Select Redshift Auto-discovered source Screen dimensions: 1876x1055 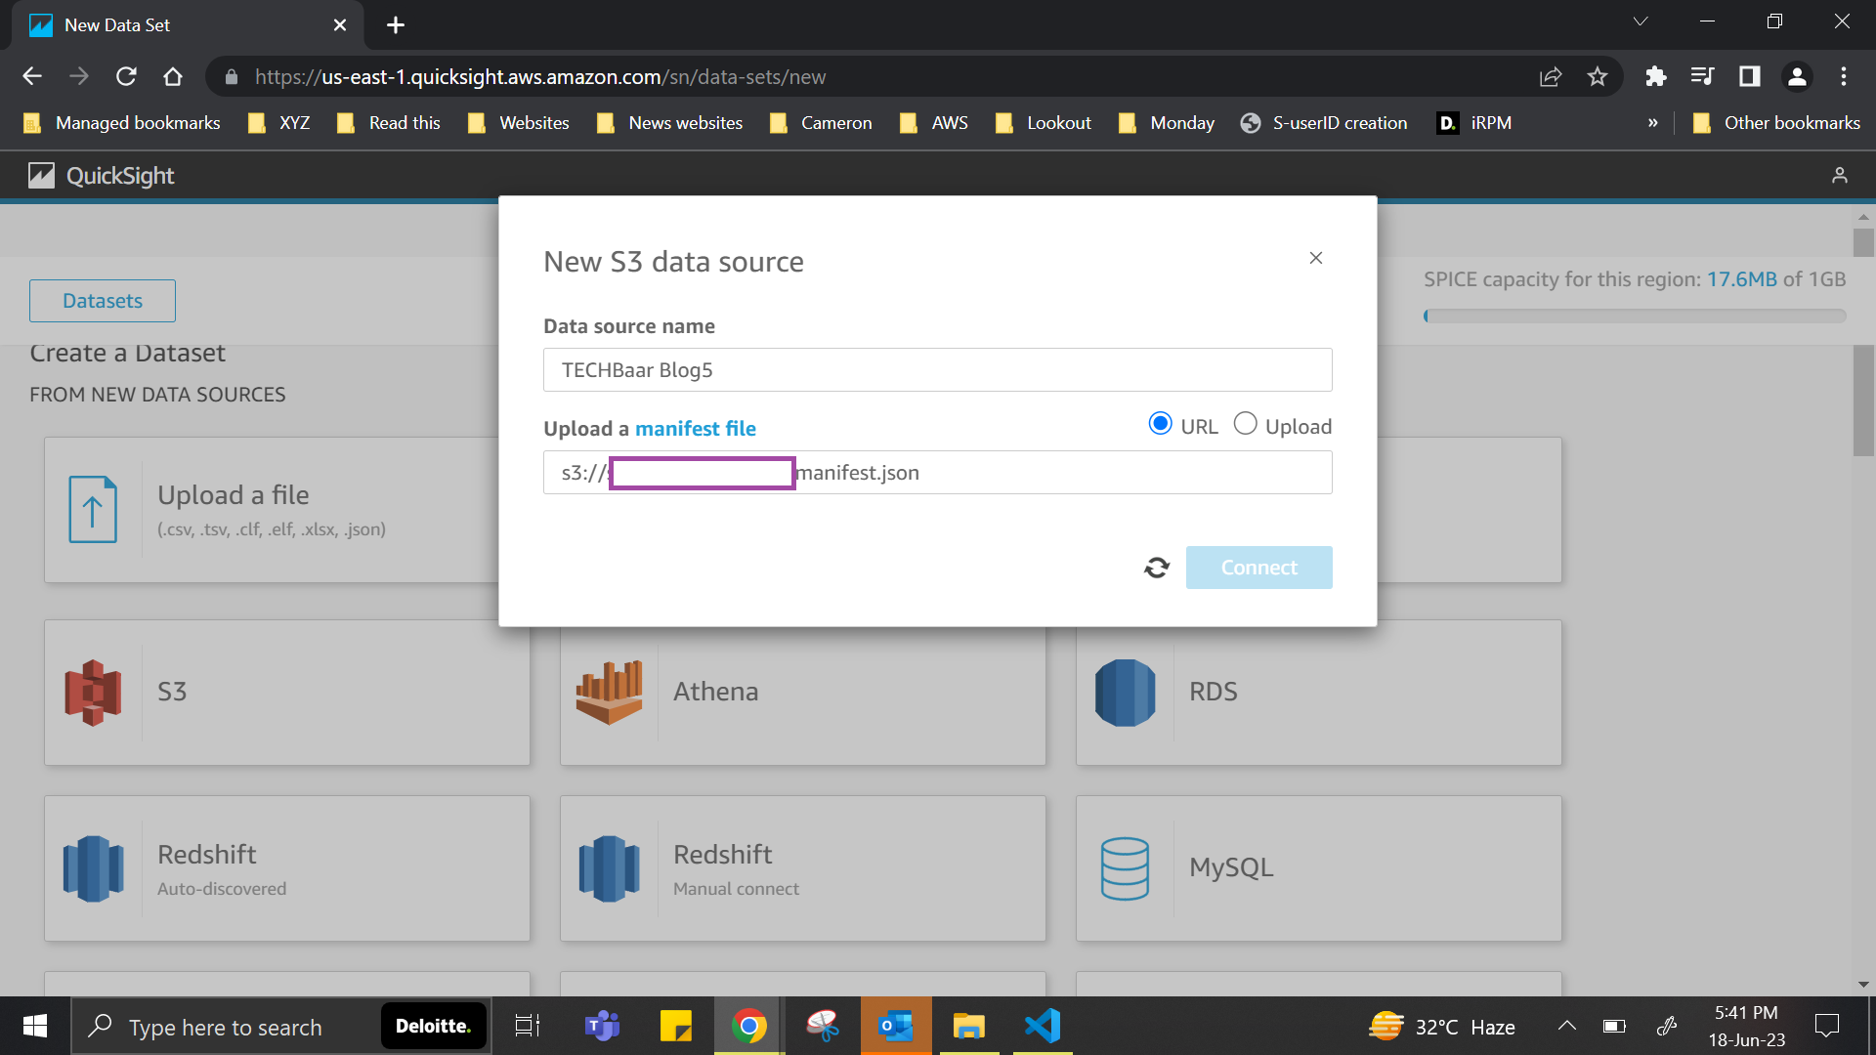click(287, 868)
